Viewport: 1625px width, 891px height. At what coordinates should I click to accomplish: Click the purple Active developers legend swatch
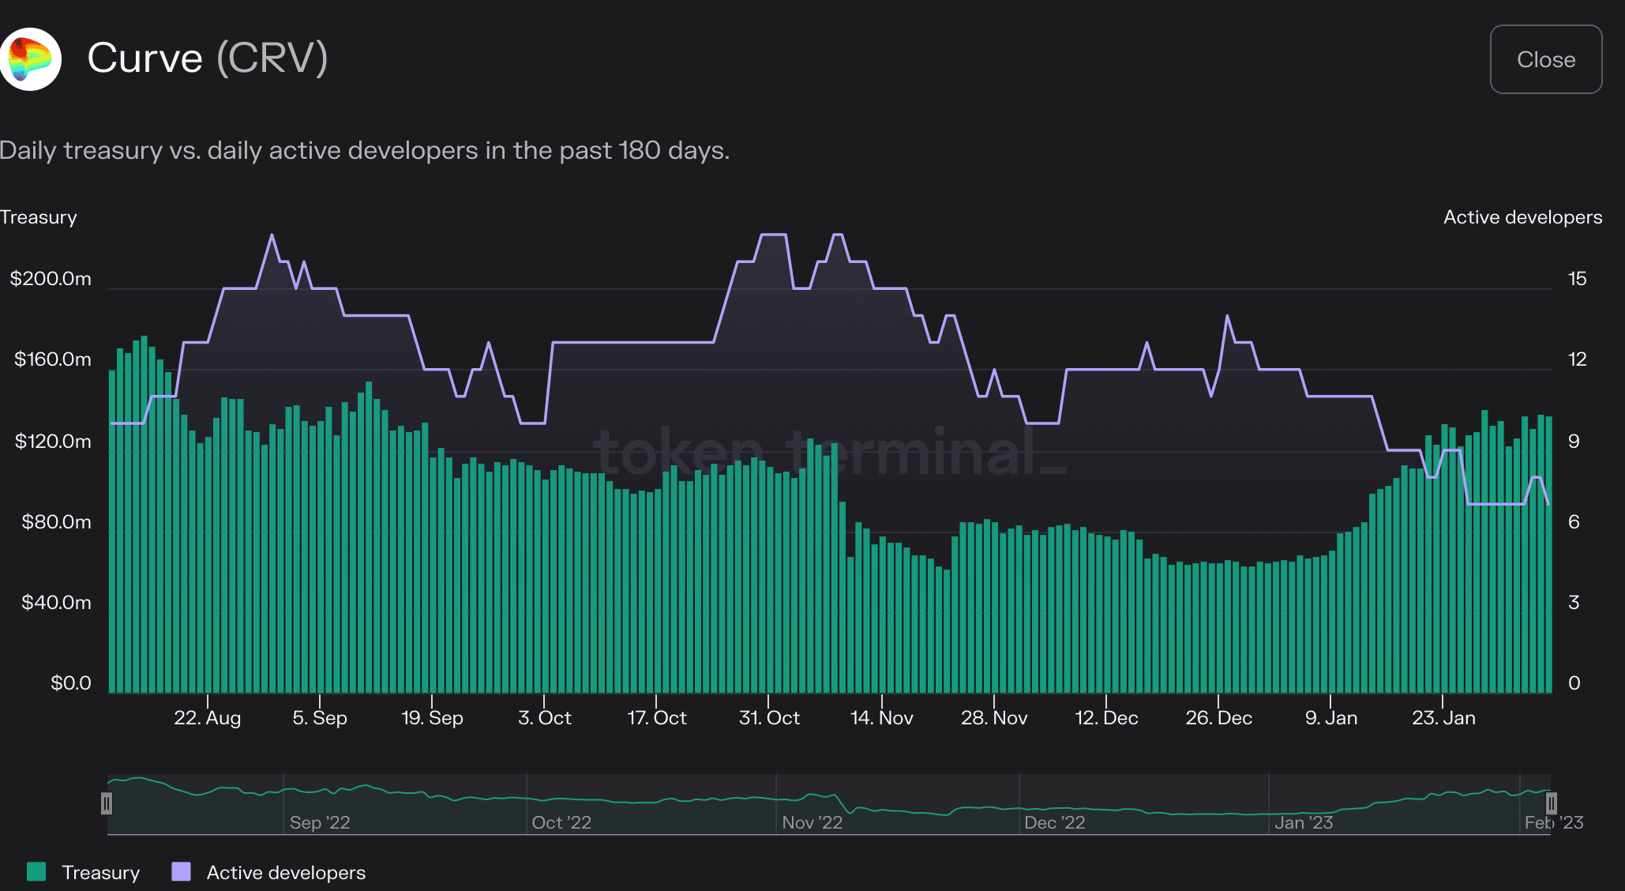(x=181, y=871)
